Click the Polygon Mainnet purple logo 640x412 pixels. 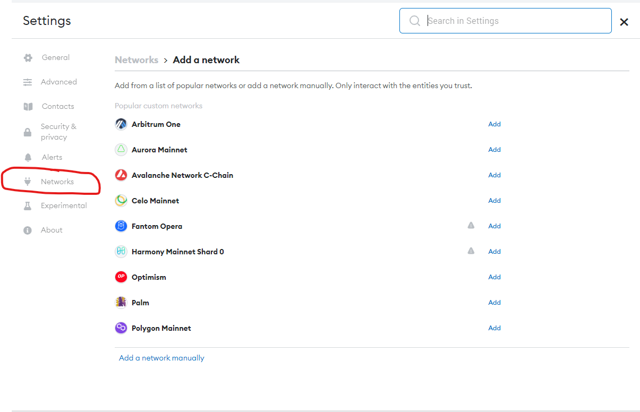coord(121,328)
